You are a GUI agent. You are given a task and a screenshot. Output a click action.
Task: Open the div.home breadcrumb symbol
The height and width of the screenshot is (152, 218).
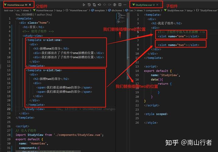coord(115,10)
